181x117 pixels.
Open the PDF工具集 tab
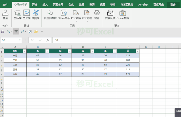pyautogui.click(x=127, y=5)
